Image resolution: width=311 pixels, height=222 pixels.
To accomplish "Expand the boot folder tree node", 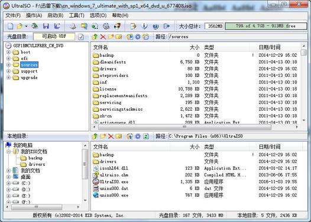I will [8, 52].
